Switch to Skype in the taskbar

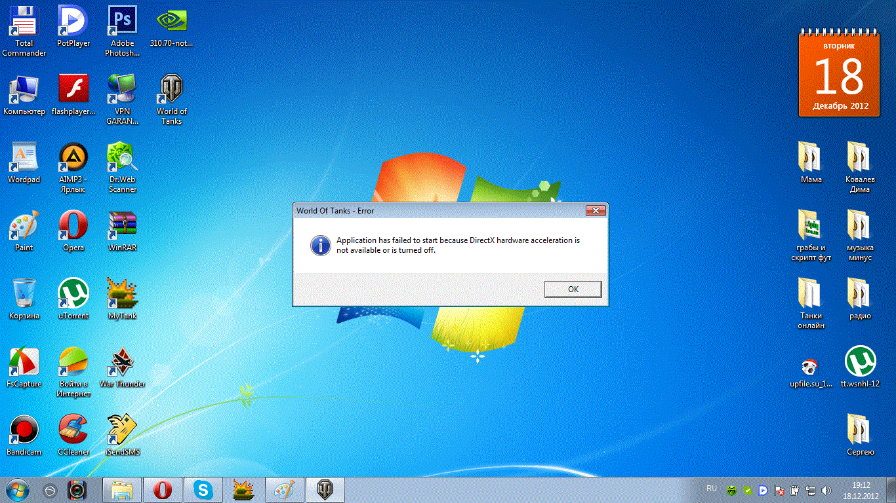click(x=203, y=490)
